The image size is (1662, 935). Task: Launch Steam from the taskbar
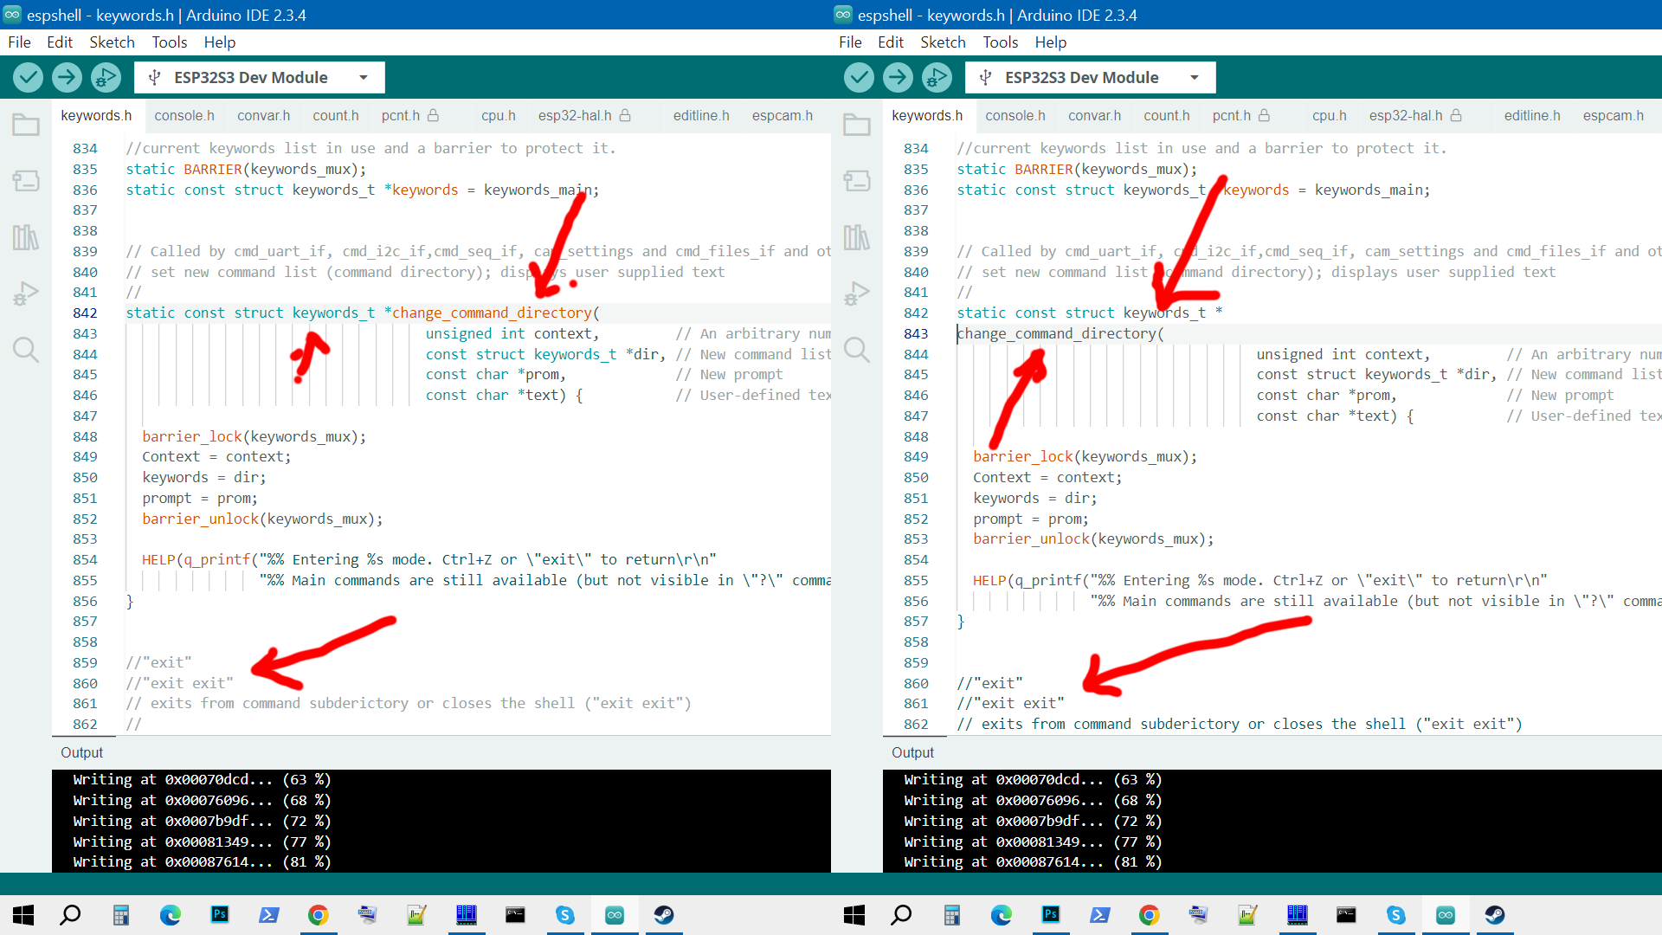tap(664, 915)
